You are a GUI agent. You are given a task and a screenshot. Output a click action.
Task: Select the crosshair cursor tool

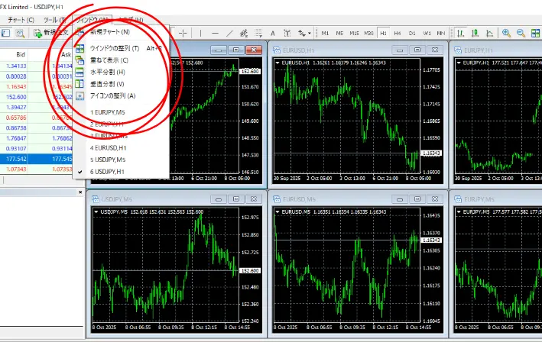tap(183, 33)
